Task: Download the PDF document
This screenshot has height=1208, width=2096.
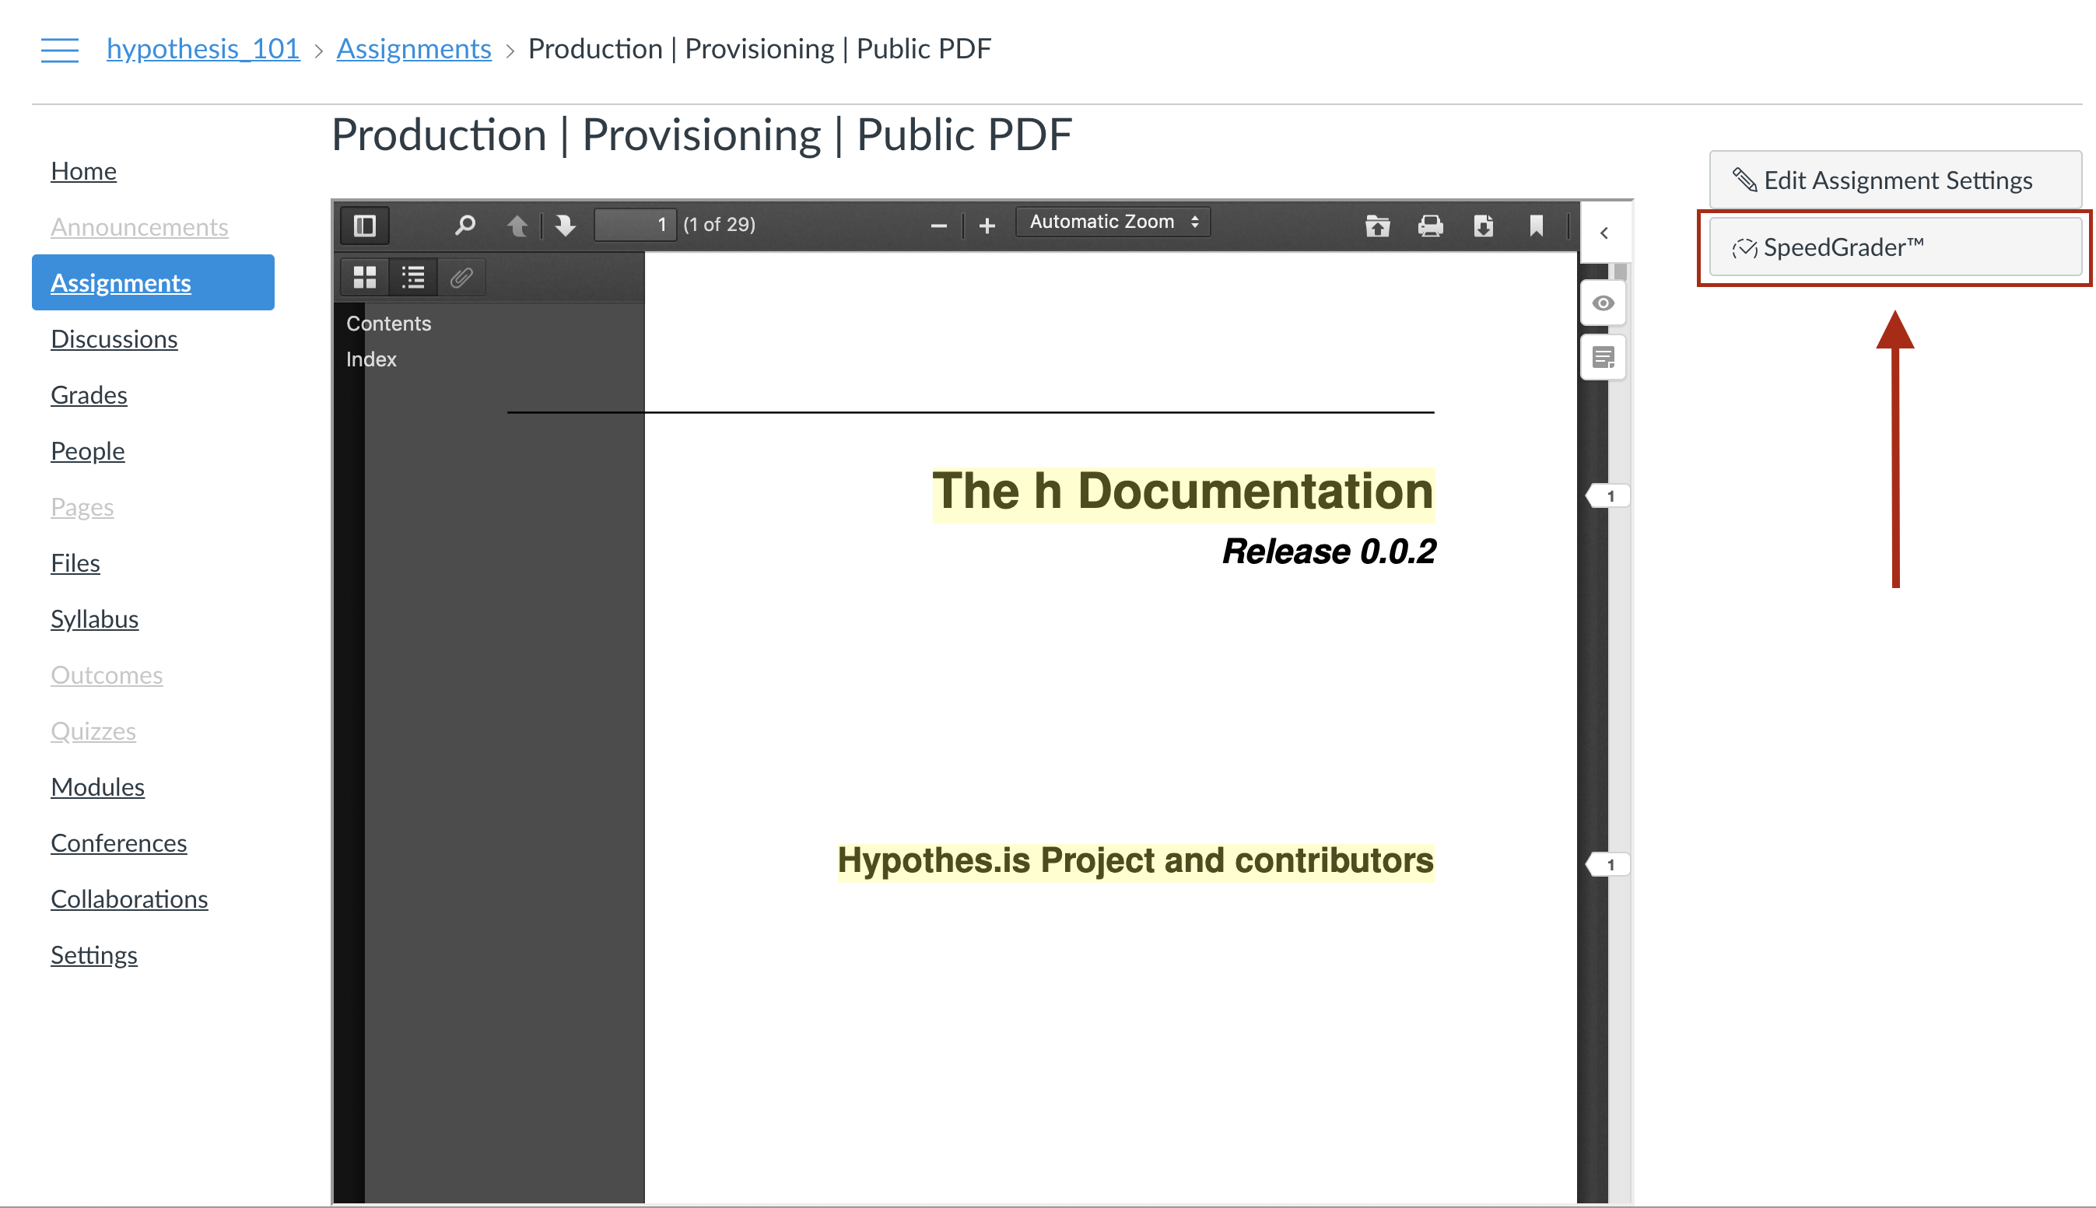Action: 1484,226
